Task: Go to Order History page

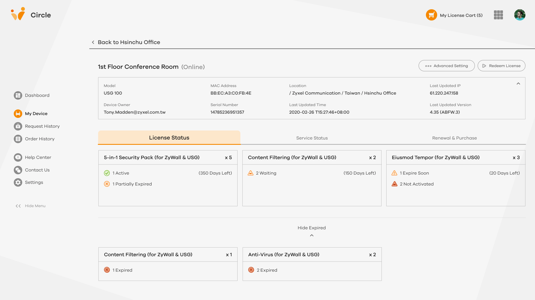Action: tap(40, 139)
